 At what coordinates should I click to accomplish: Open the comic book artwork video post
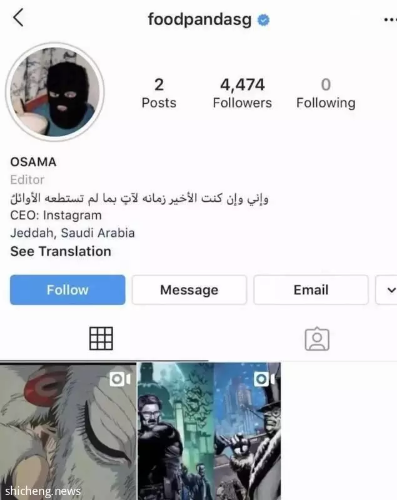(x=209, y=431)
